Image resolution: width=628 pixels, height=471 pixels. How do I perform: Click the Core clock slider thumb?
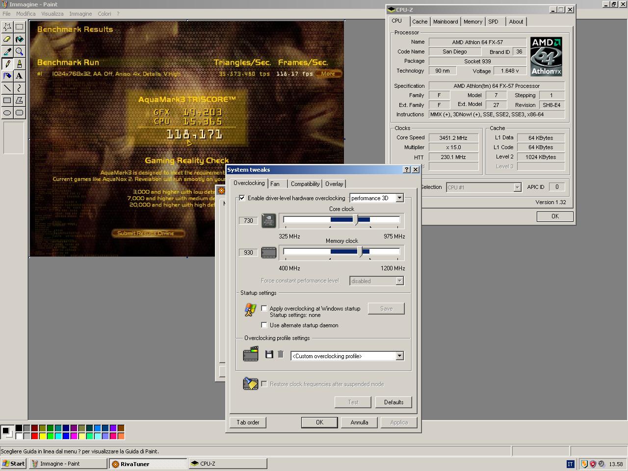click(356, 220)
